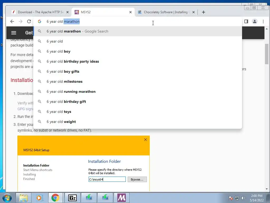Open the 7-Zip taskbar icon
The width and height of the screenshot is (270, 203).
pyautogui.click(x=72, y=198)
